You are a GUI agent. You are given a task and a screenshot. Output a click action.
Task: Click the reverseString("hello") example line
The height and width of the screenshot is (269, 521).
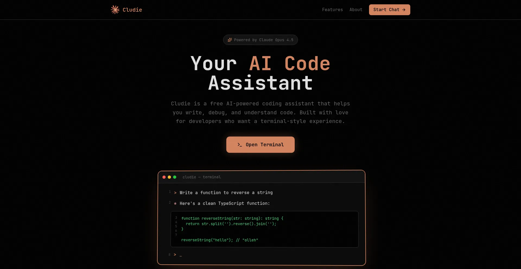coord(220,240)
